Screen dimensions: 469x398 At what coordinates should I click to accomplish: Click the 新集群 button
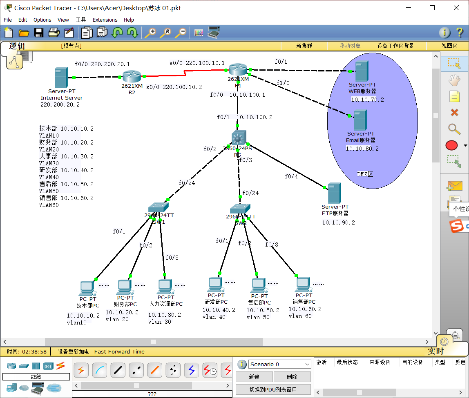point(304,46)
